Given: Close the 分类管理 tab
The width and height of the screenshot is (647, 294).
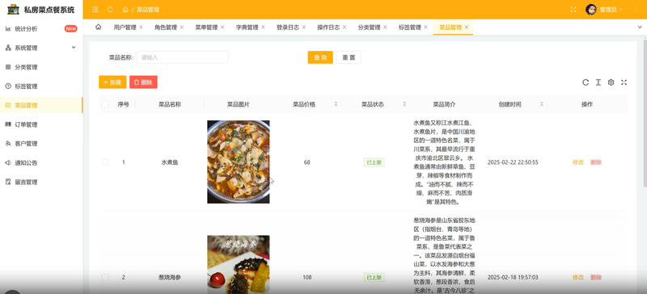Looking at the screenshot, I should pyautogui.click(x=385, y=27).
